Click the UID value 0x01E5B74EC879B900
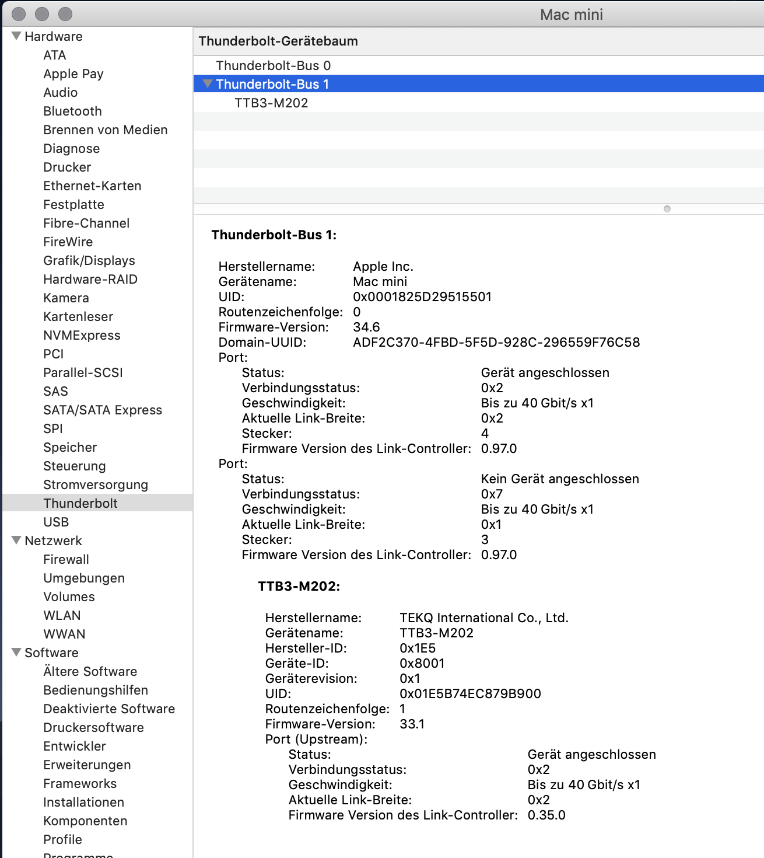The width and height of the screenshot is (764, 858). (x=470, y=693)
